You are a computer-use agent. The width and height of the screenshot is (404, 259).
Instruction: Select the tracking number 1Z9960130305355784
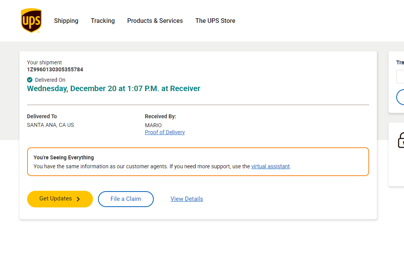coord(55,69)
